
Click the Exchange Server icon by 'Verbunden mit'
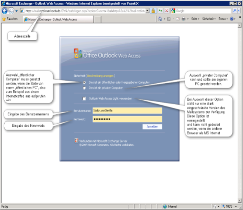pos(76,140)
